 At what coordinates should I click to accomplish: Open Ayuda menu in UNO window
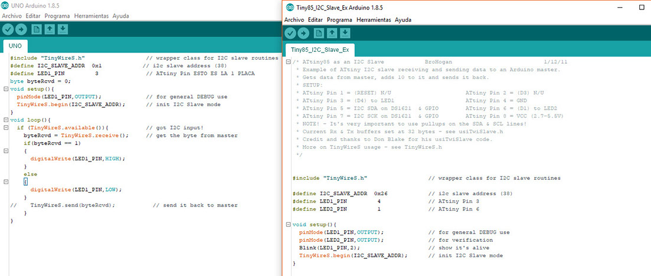tap(121, 16)
